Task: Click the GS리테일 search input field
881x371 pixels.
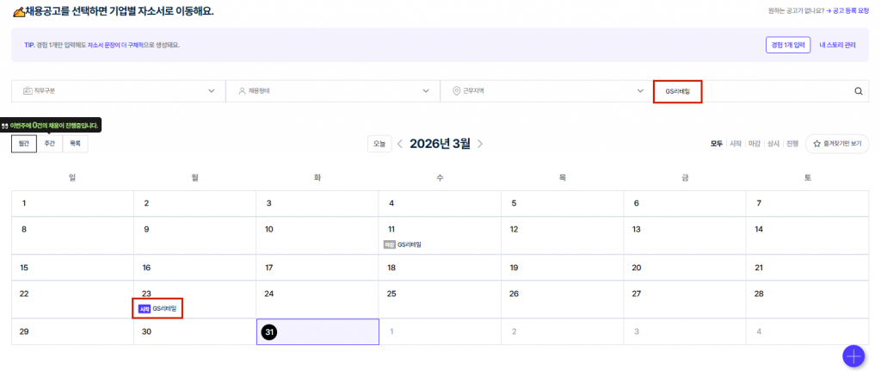Action: (x=749, y=91)
